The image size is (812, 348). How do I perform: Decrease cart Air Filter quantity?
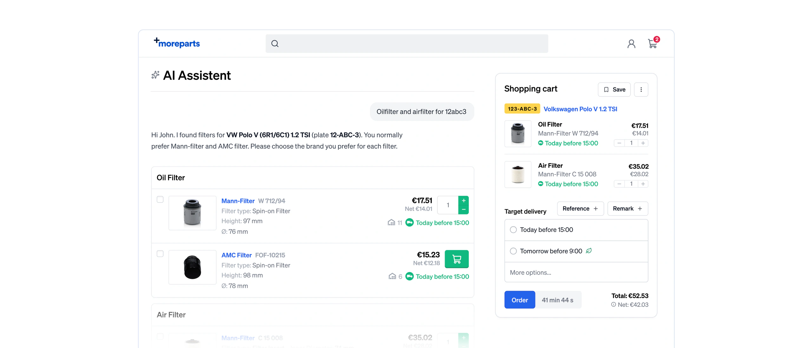click(x=619, y=184)
